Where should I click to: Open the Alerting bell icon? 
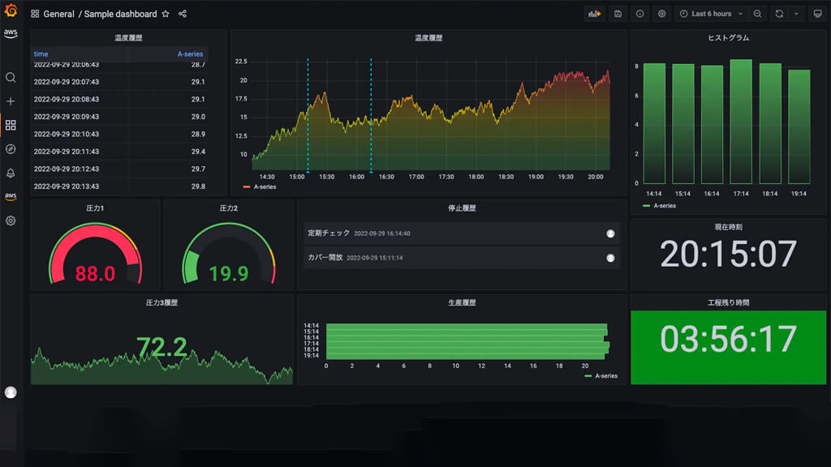coord(11,174)
